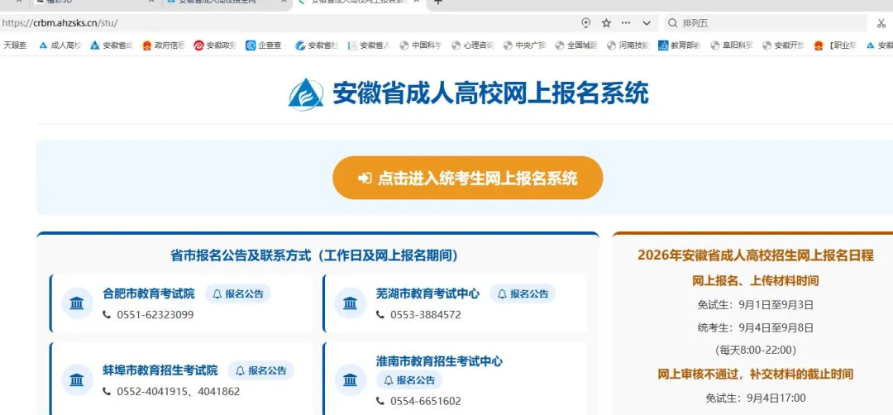
Task: Click the institution icon for 淮南市教育招生考试中心
Action: click(x=350, y=379)
